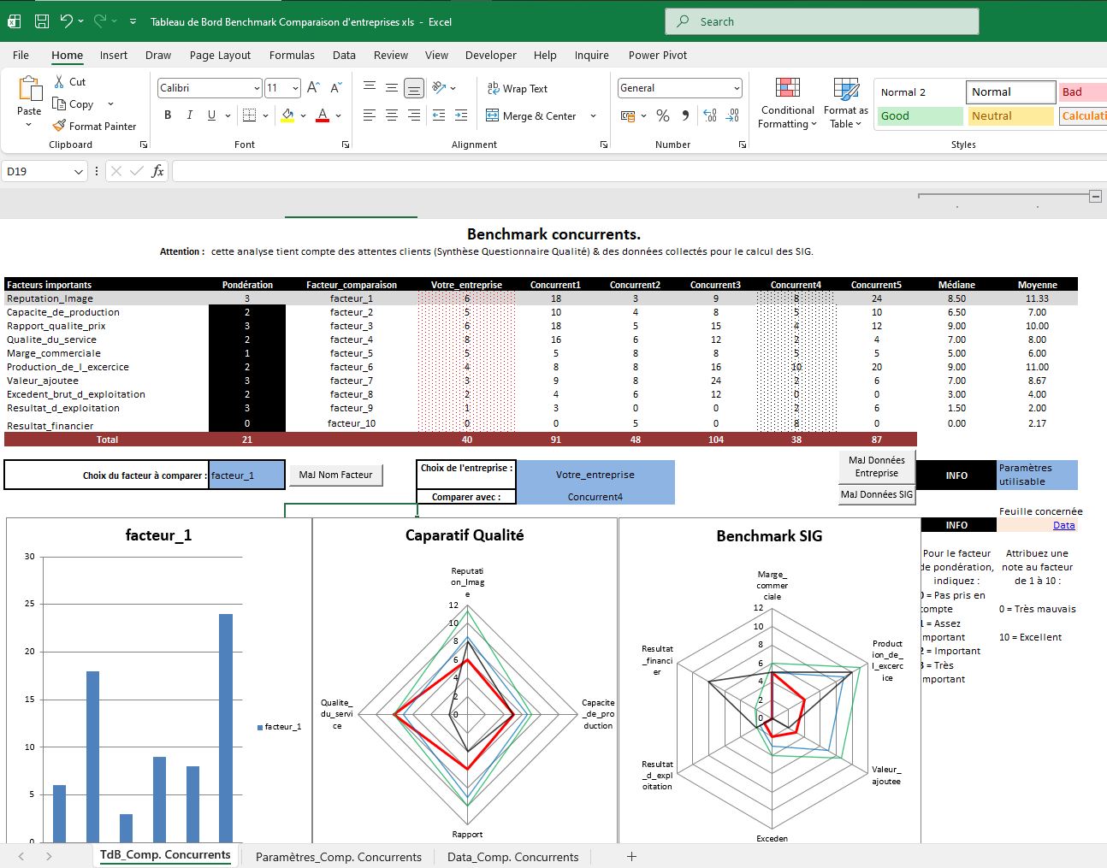Toggle Align Right
The image size is (1107, 868).
click(x=413, y=115)
